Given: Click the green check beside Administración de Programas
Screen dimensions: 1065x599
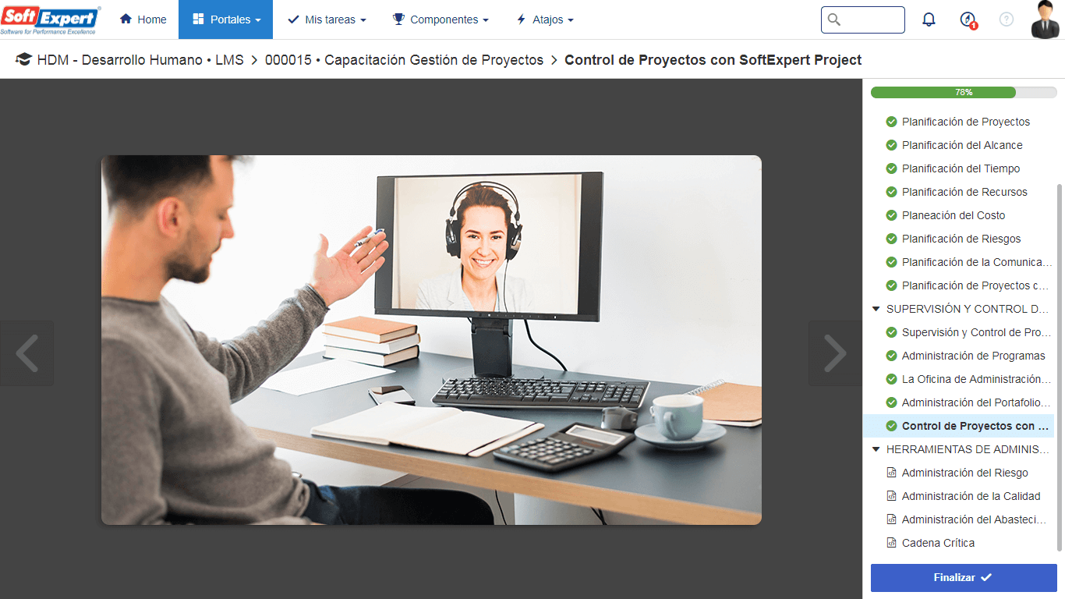Looking at the screenshot, I should (892, 356).
